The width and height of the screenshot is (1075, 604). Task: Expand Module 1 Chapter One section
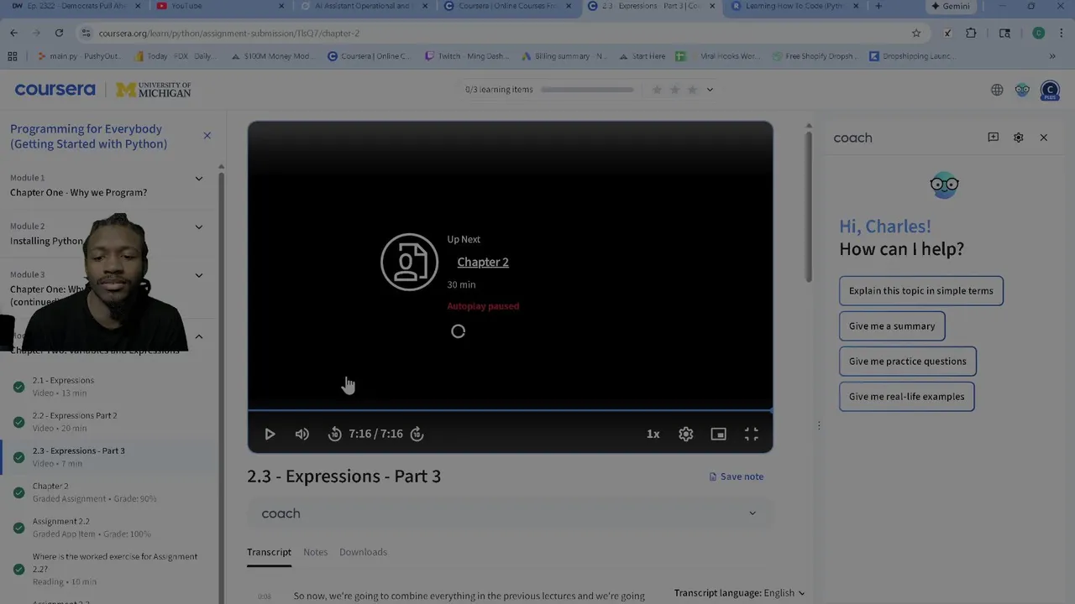click(x=199, y=179)
